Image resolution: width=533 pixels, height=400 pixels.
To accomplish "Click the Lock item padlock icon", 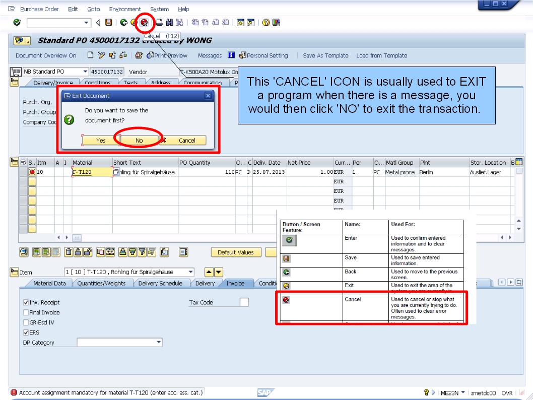I will click(78, 252).
